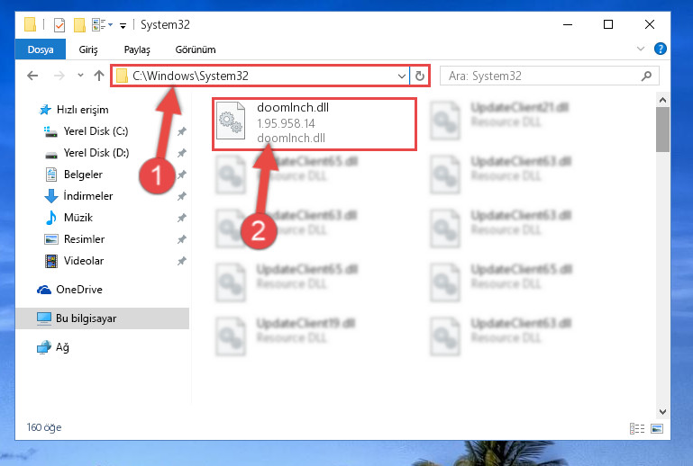Open Customize Quick Access Toolbar dropdown
Screen dimensions: 693x466
[123, 25]
